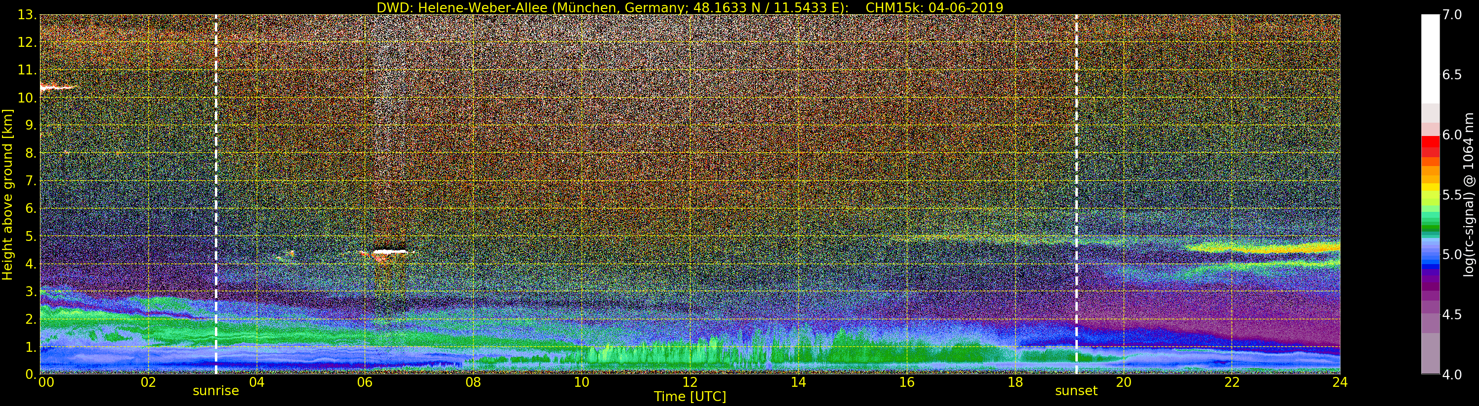This screenshot has width=1479, height=406.
Task: Click the '6.5' colorbar tick label
Action: [x=1452, y=75]
